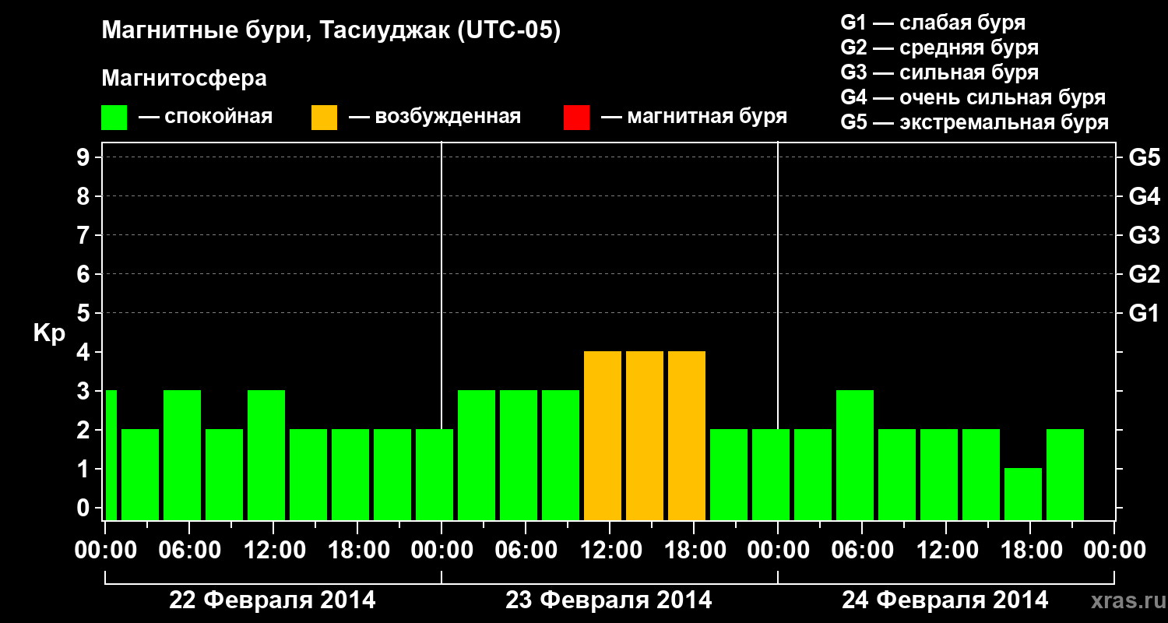Click the Kp axis label
The width and height of the screenshot is (1168, 623).
49,334
